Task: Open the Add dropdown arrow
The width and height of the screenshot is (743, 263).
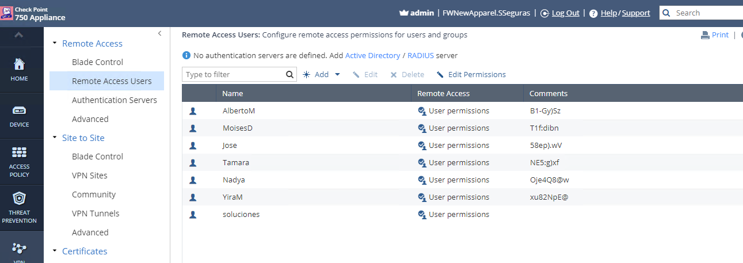Action: tap(338, 75)
